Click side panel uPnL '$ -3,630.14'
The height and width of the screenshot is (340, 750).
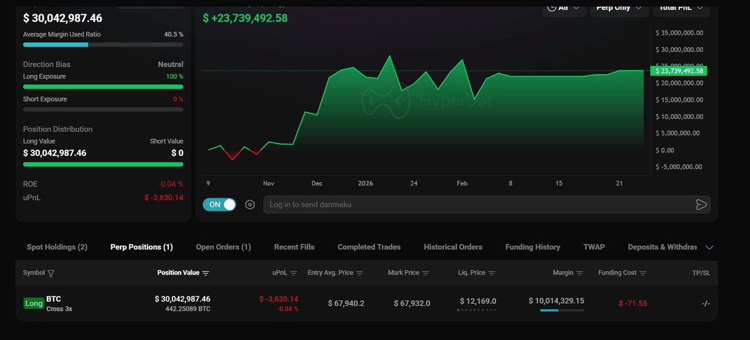click(164, 197)
